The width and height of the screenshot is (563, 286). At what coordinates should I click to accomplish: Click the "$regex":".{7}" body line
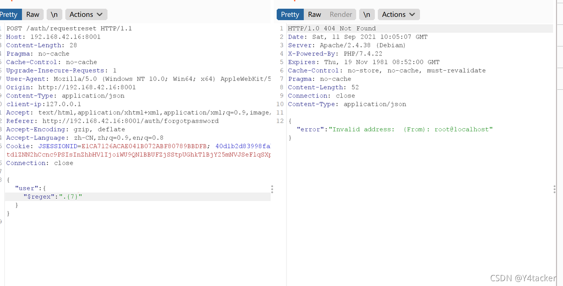pos(53,197)
